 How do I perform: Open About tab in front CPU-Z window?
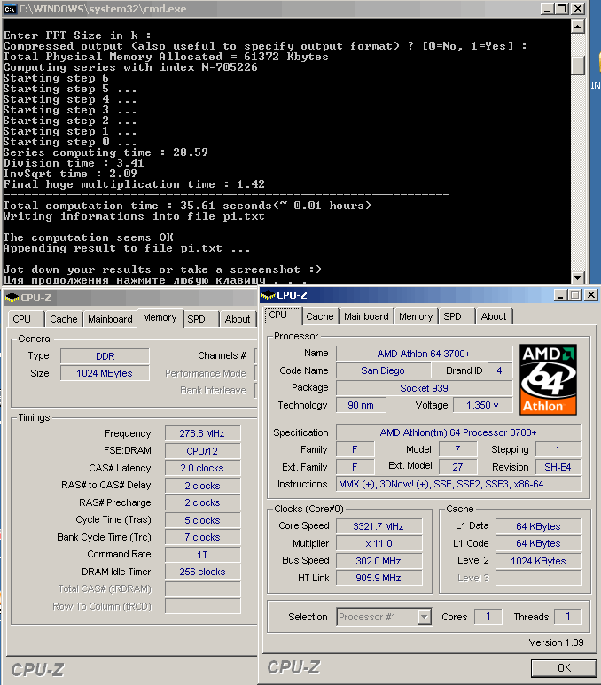click(494, 316)
